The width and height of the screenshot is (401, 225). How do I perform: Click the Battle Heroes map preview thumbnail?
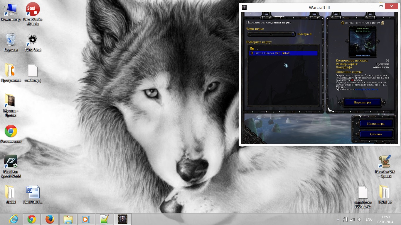362,42
